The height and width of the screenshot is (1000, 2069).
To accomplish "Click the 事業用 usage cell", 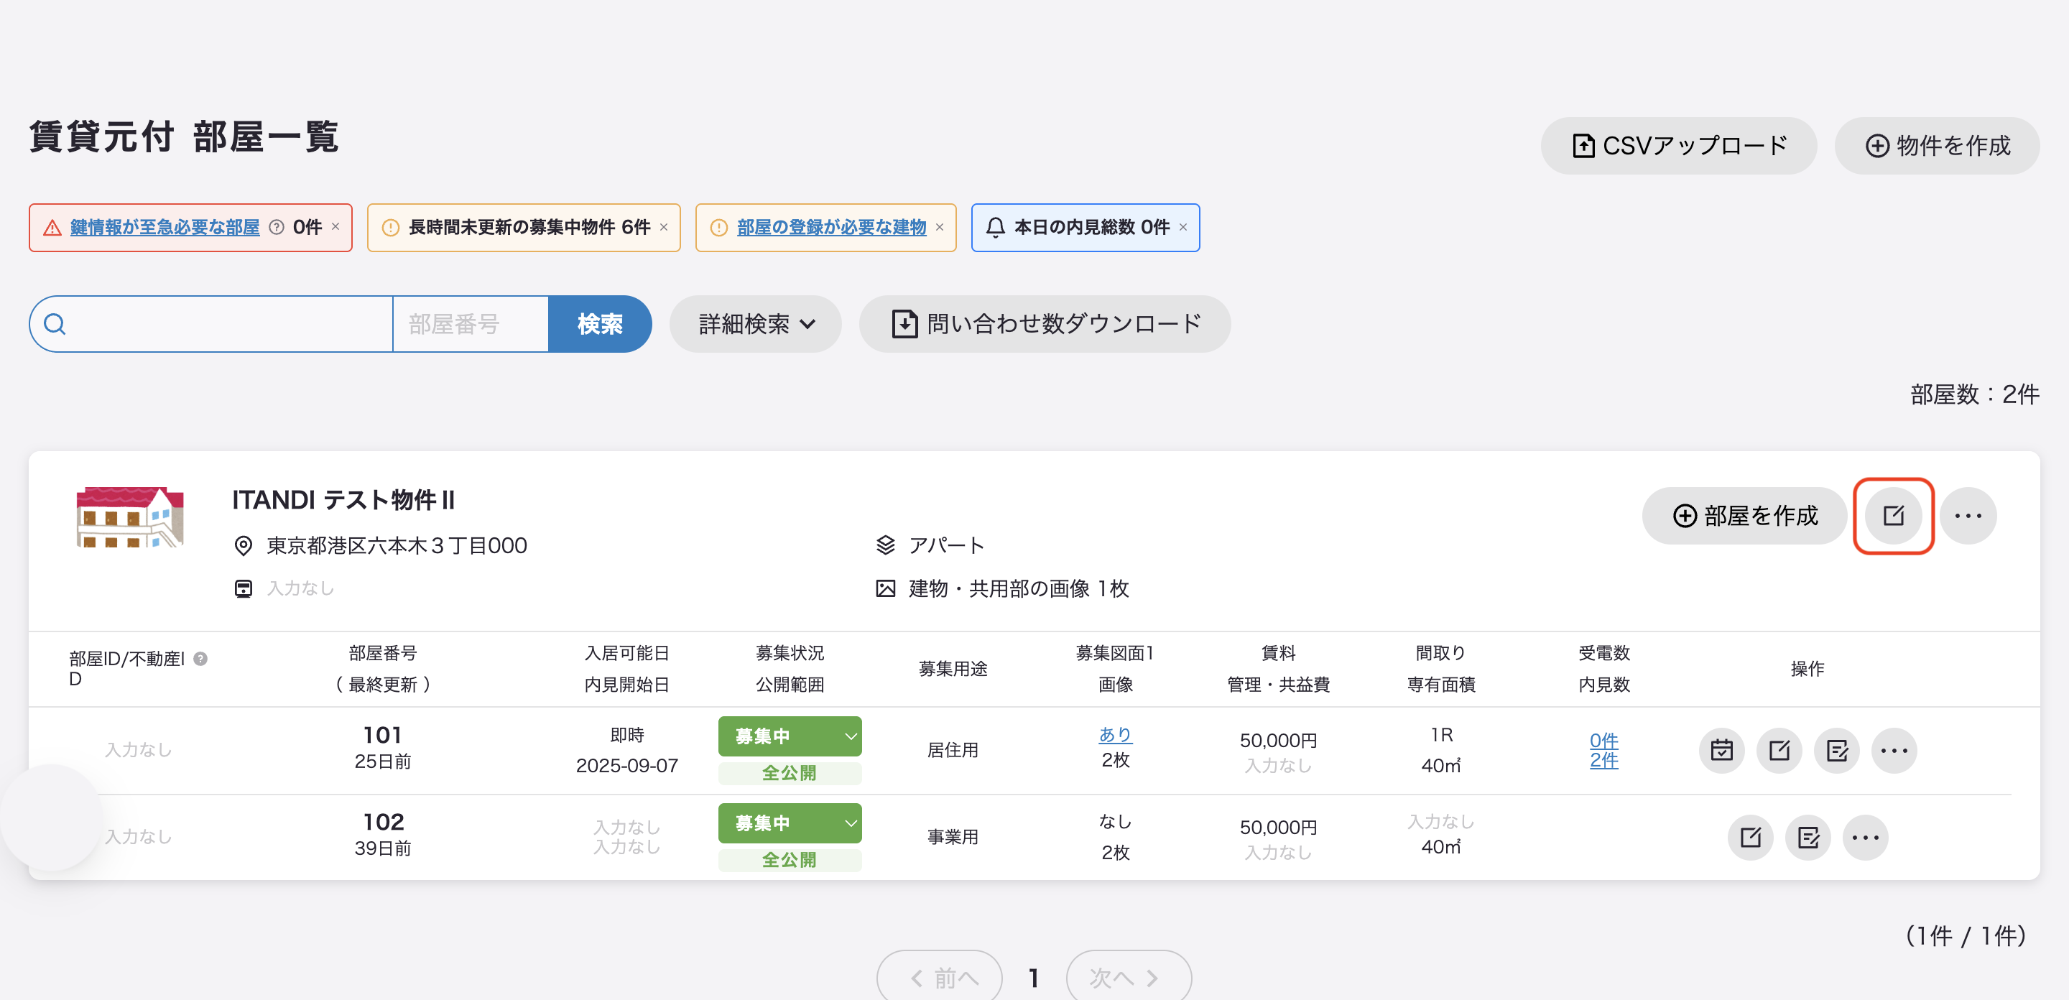I will coord(953,837).
